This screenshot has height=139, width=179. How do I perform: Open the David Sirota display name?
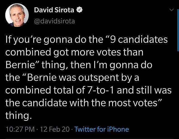tap(54, 10)
